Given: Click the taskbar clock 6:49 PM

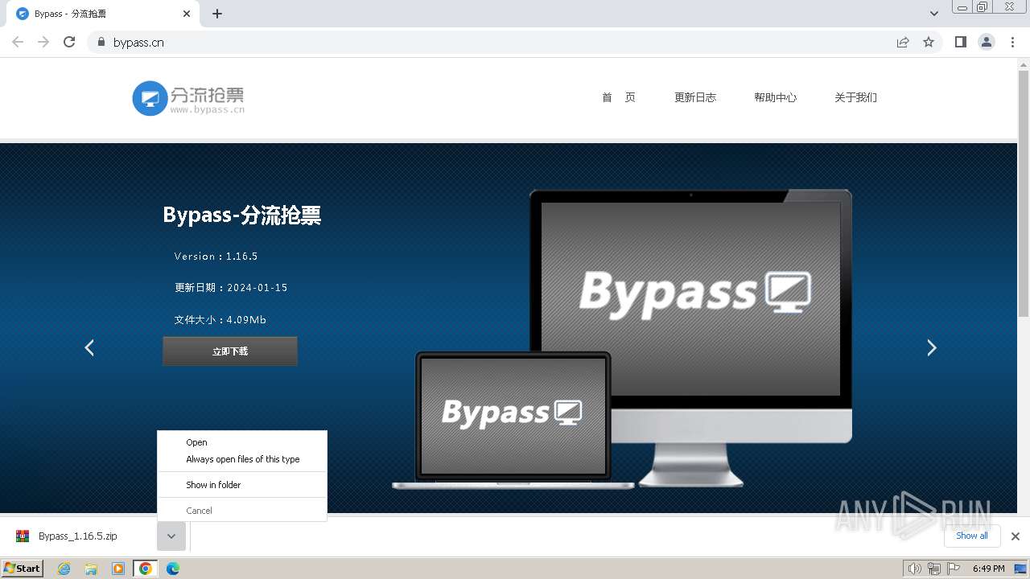Looking at the screenshot, I should coord(988,569).
